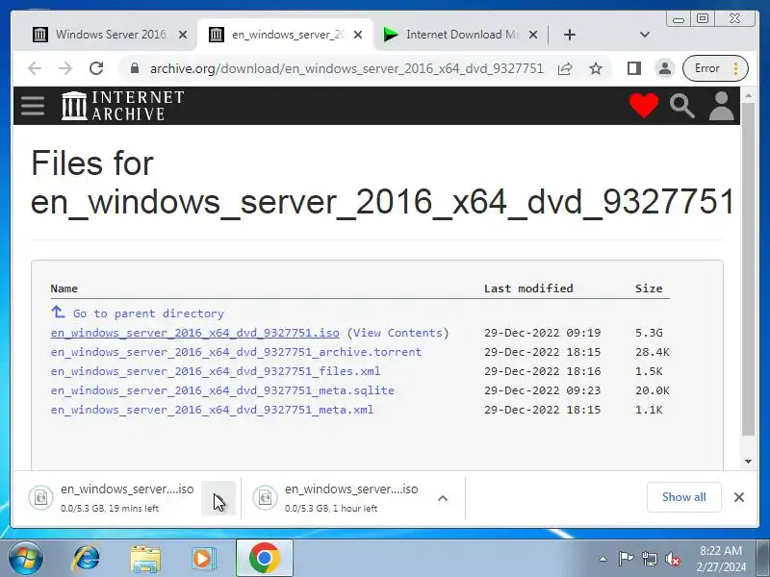Click the scrollbar up arrow
The height and width of the screenshot is (577, 770).
point(748,95)
